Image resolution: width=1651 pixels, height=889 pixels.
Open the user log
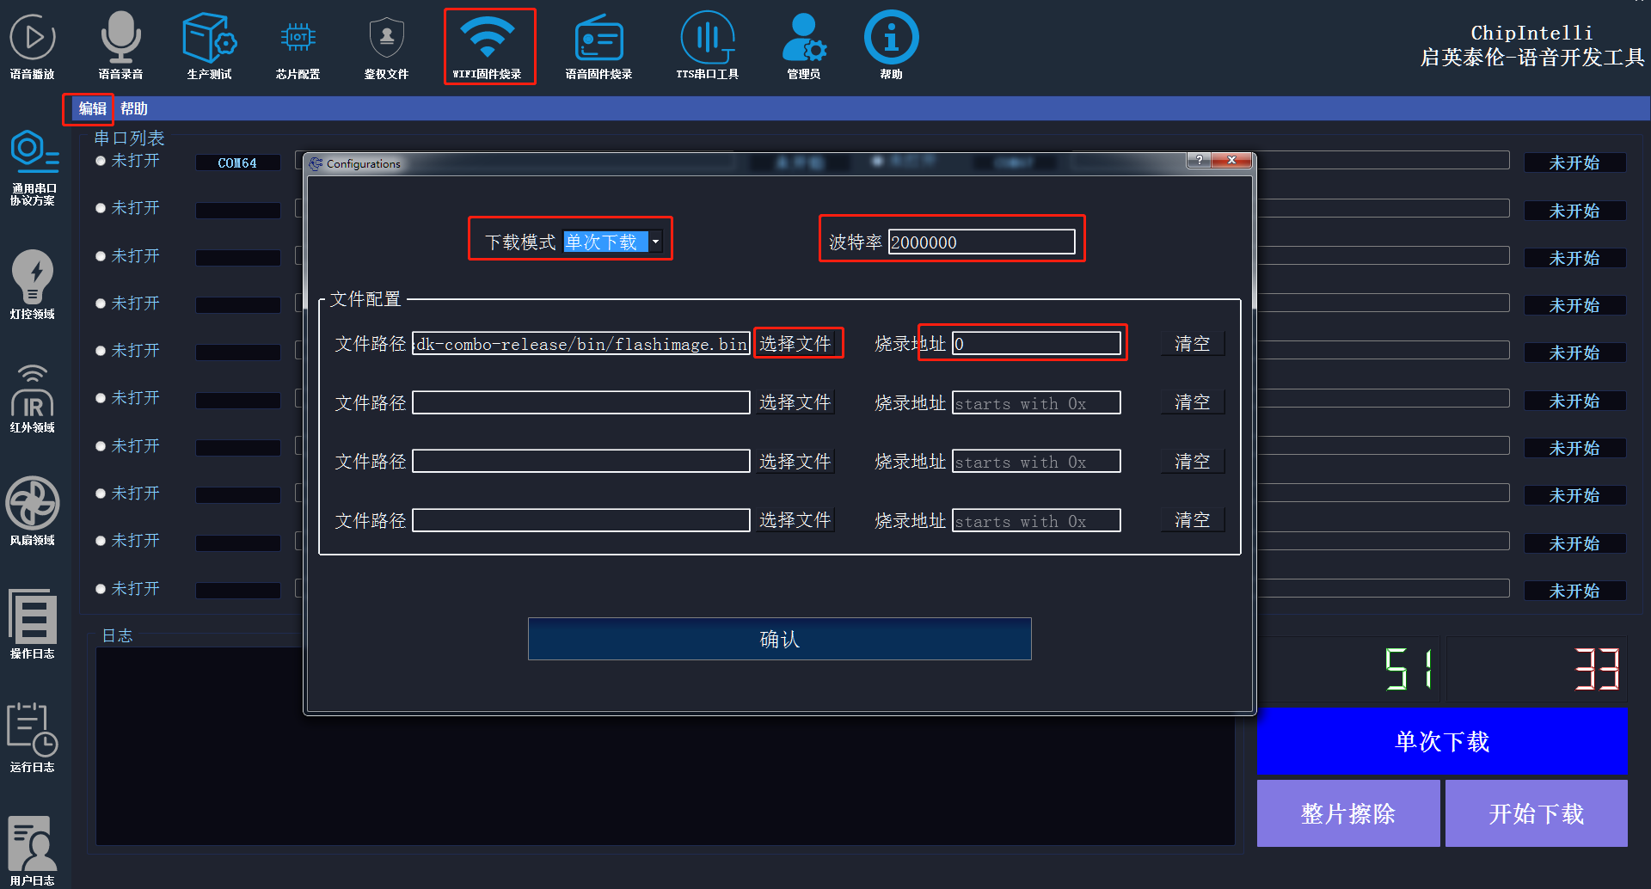[33, 851]
